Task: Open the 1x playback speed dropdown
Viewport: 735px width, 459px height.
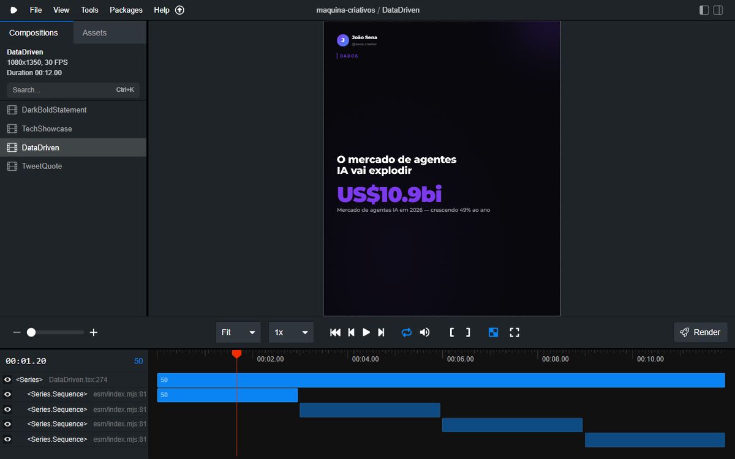Action: coord(291,332)
